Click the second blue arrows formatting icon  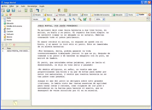74,19
